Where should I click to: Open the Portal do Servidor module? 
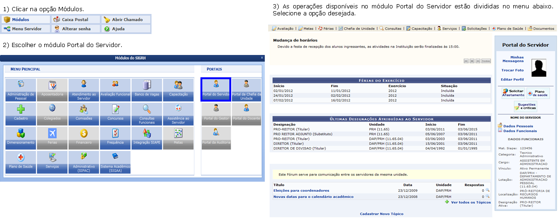click(216, 89)
